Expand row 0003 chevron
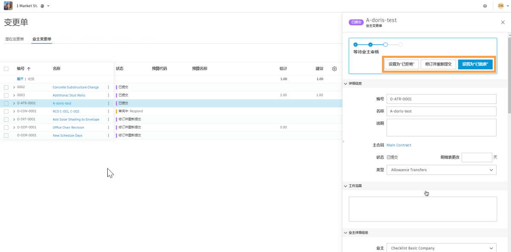 click(14, 95)
